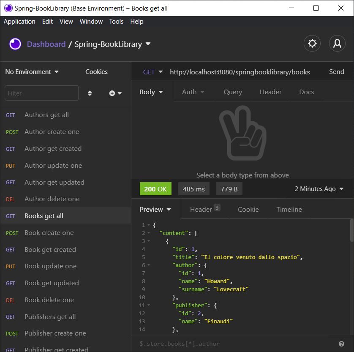The image size is (354, 352).
Task: Select the Author create one request
Action: pyautogui.click(x=65, y=132)
